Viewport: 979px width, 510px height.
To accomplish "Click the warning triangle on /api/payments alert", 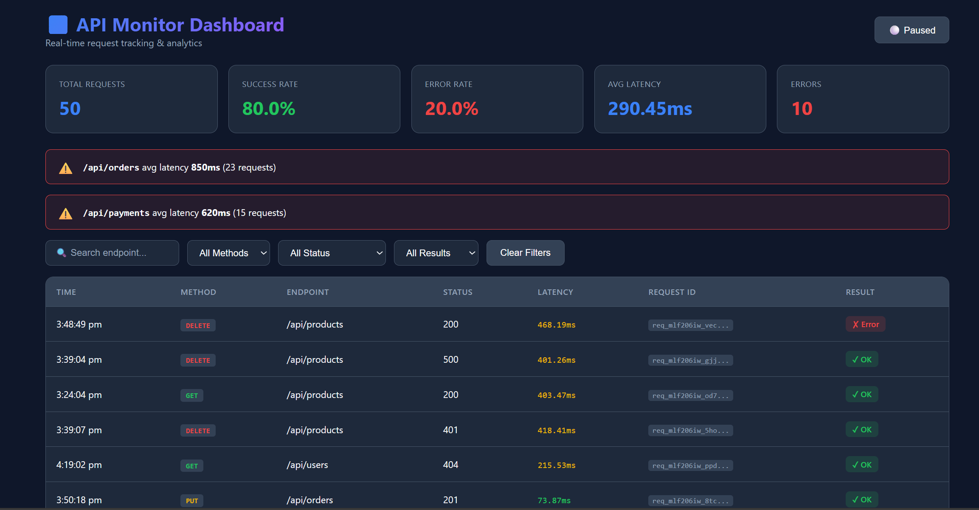I will (65, 213).
